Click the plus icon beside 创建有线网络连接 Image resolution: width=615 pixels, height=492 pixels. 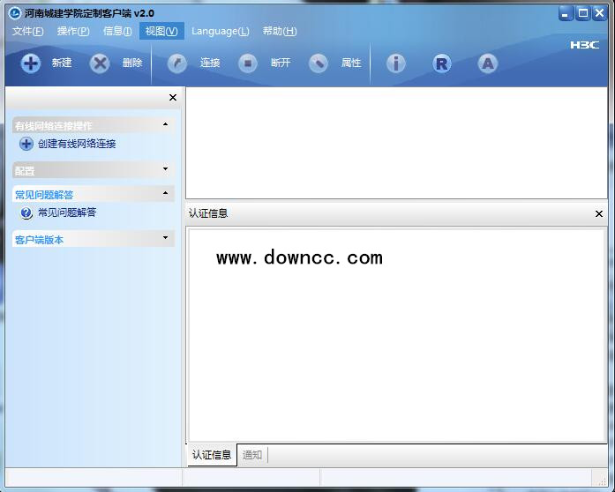(x=26, y=144)
